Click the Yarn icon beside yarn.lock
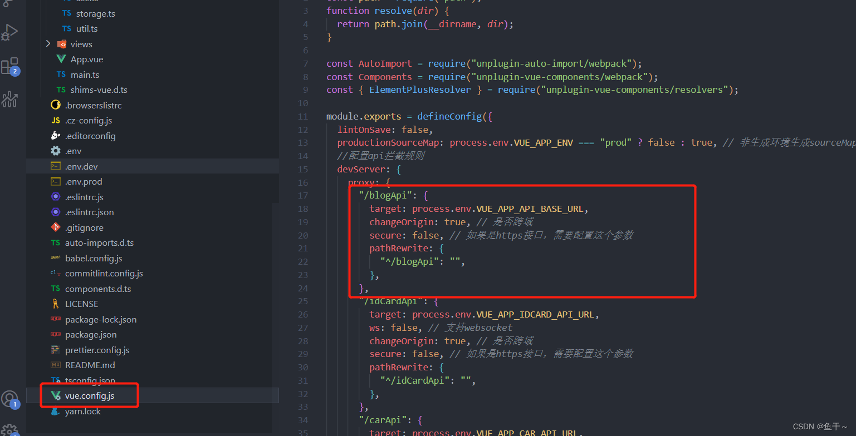This screenshot has height=436, width=856. click(56, 412)
